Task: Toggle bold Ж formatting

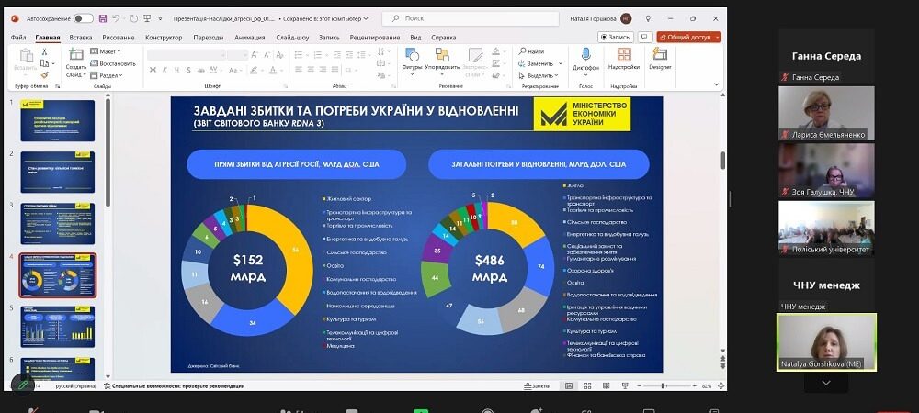Action: click(153, 70)
